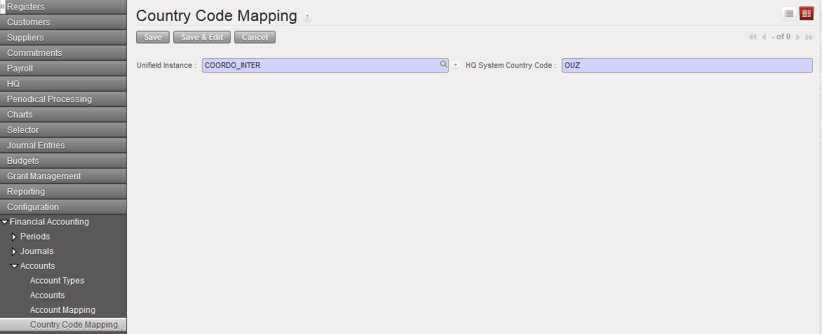
Task: Click the help icon beside page title
Action: [307, 18]
